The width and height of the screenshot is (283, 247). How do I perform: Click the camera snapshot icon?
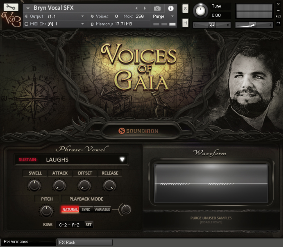coord(157,8)
